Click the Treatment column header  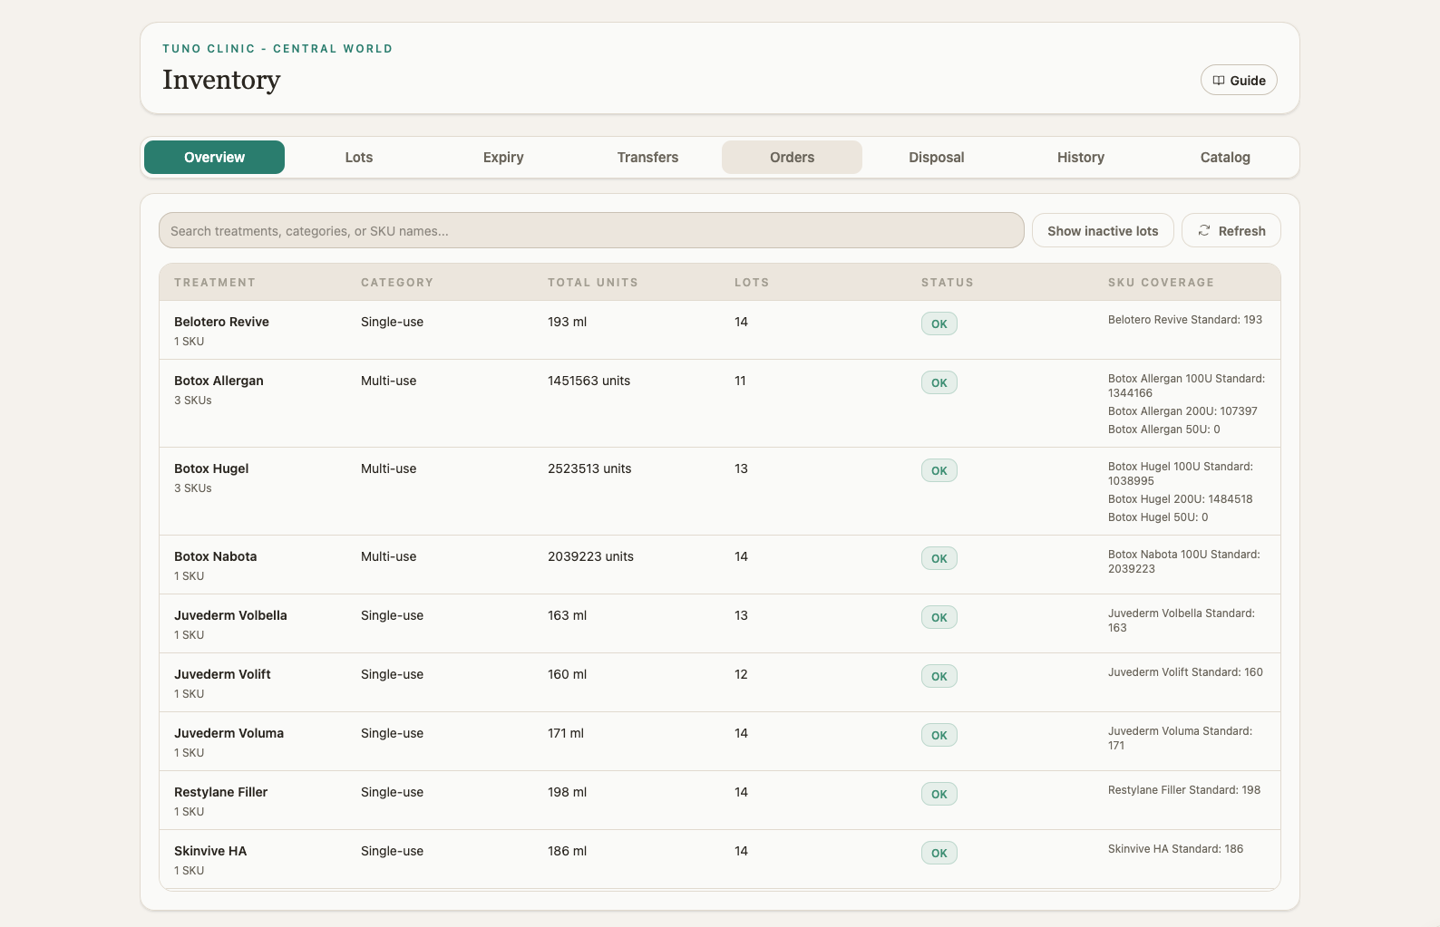tap(215, 283)
